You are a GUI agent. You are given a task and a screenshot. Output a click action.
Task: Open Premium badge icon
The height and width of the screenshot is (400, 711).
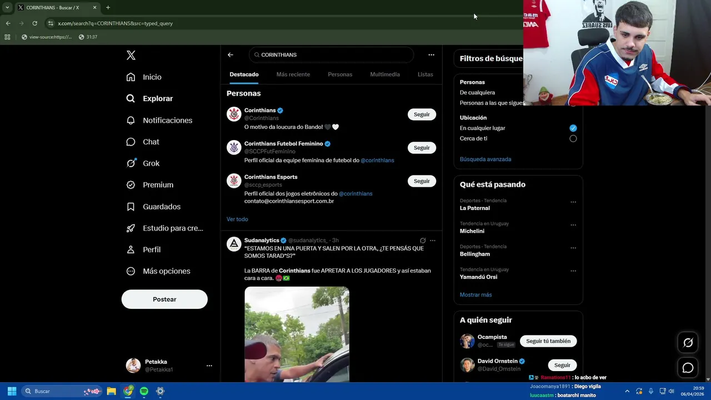(x=131, y=185)
